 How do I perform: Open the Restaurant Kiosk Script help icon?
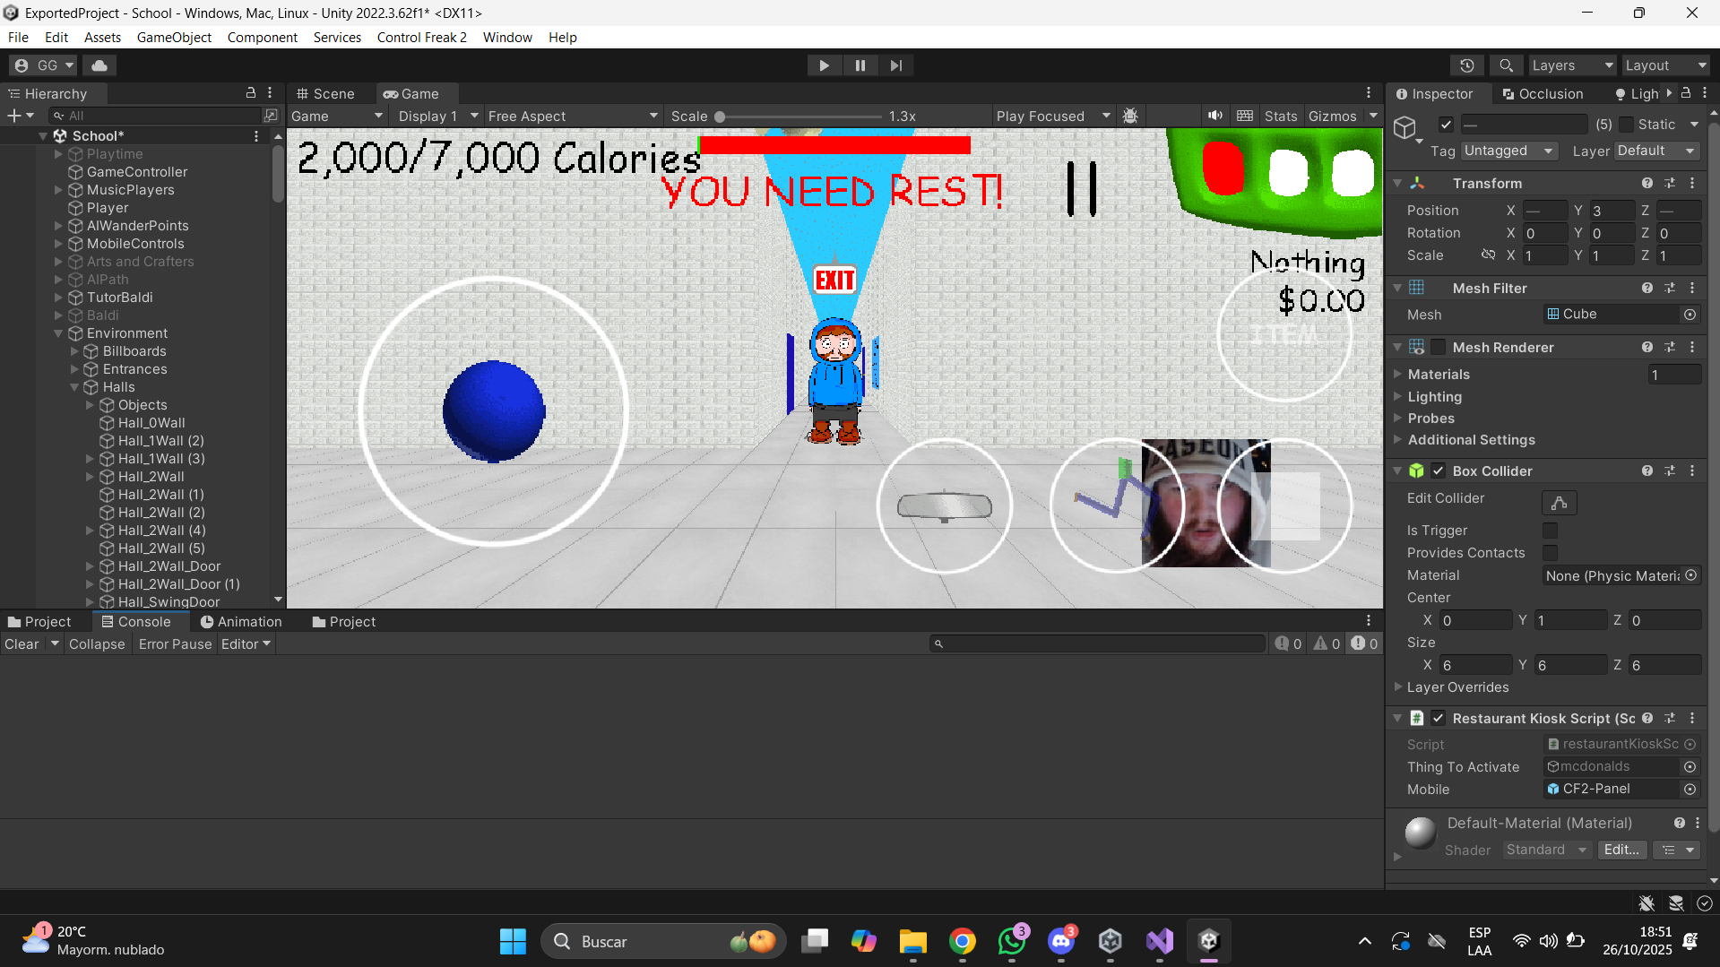click(x=1647, y=718)
